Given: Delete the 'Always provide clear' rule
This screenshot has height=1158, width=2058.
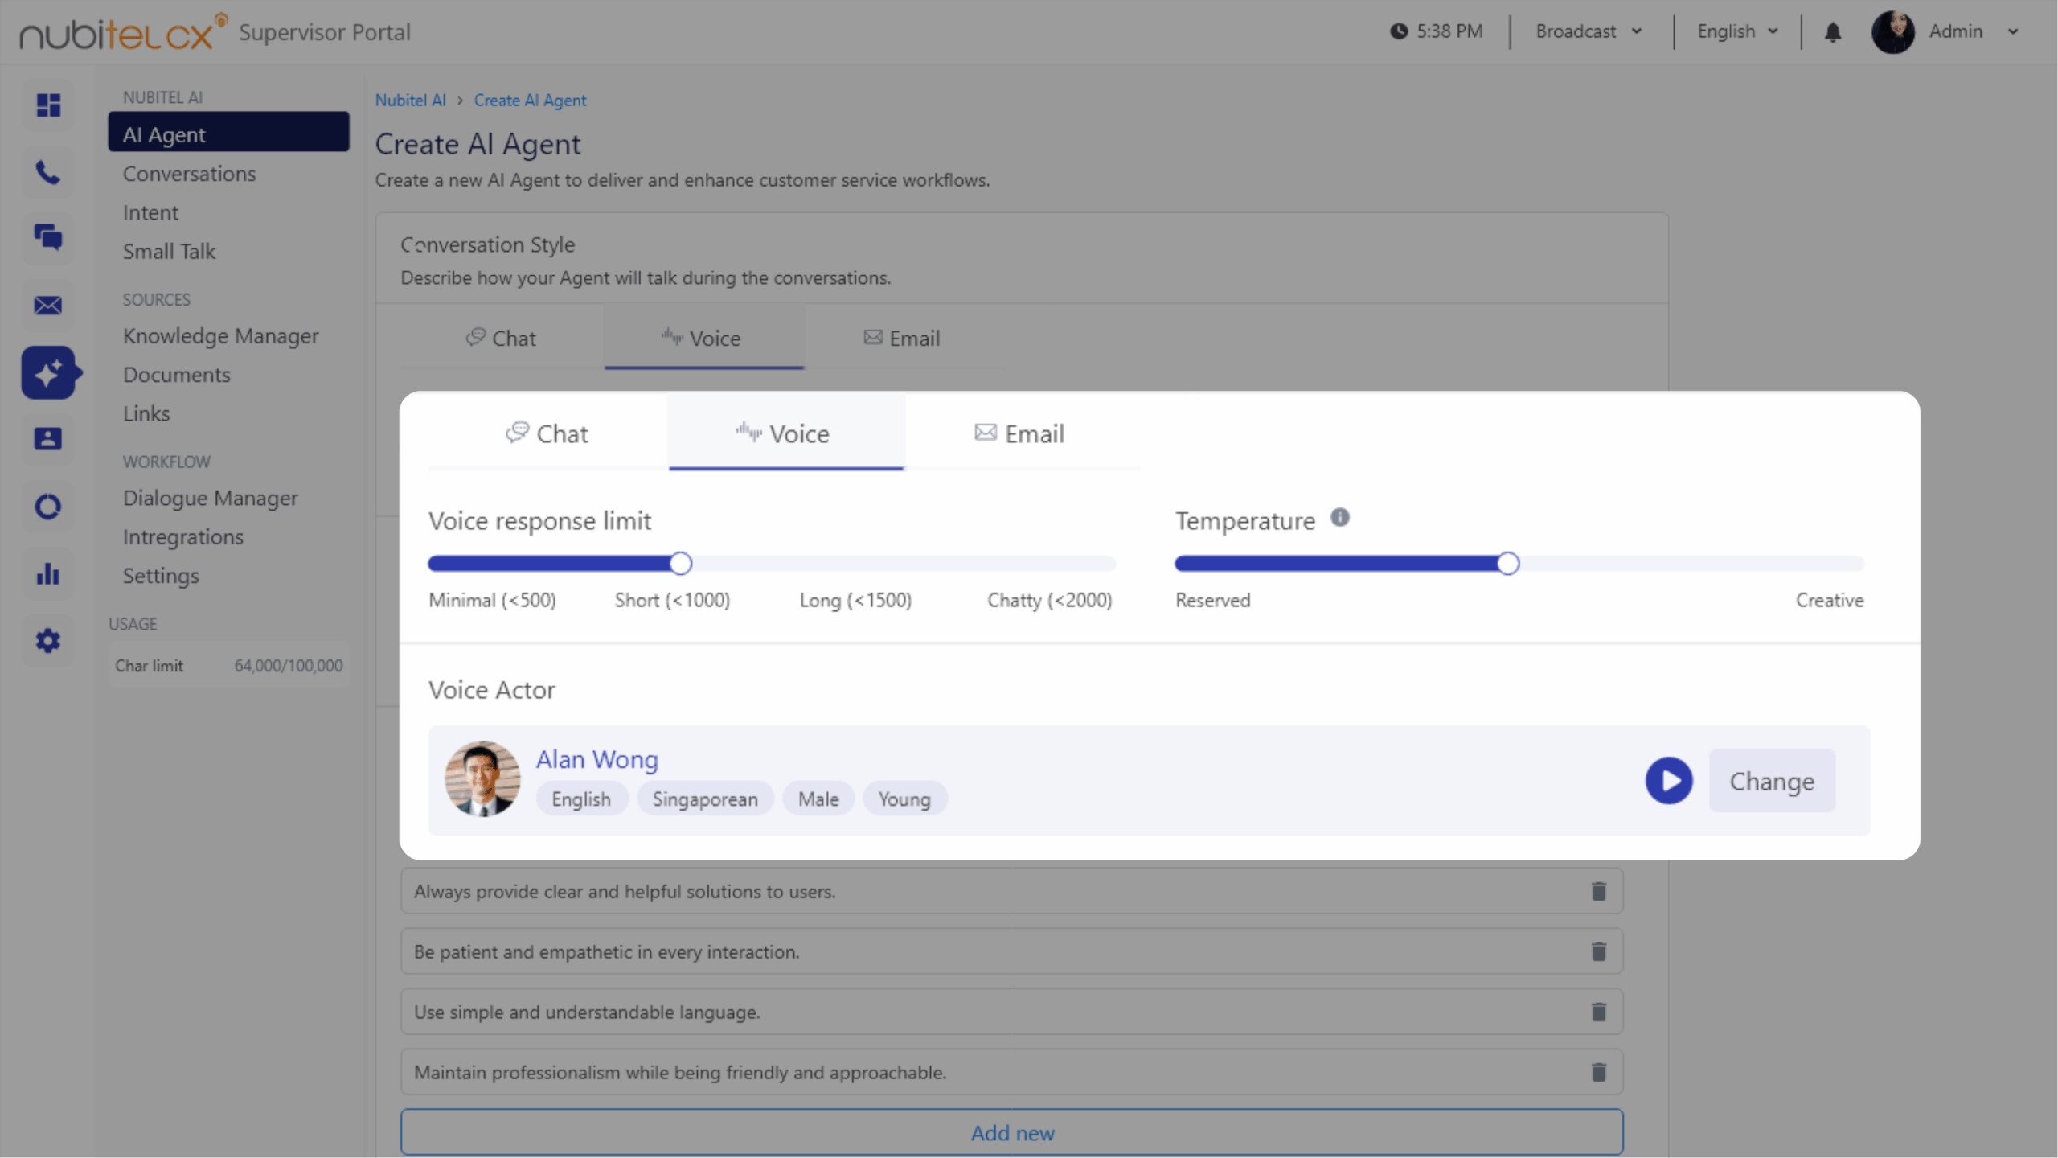Looking at the screenshot, I should tap(1598, 891).
